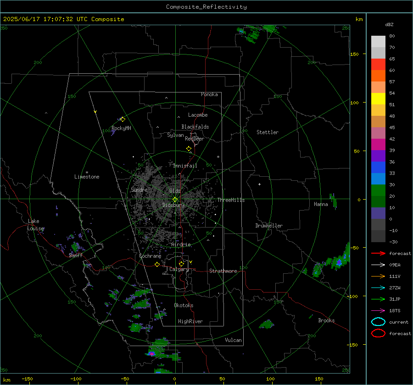Click the 2025/06/17 17:07:32 UTC Composite timestamp

click(x=63, y=19)
